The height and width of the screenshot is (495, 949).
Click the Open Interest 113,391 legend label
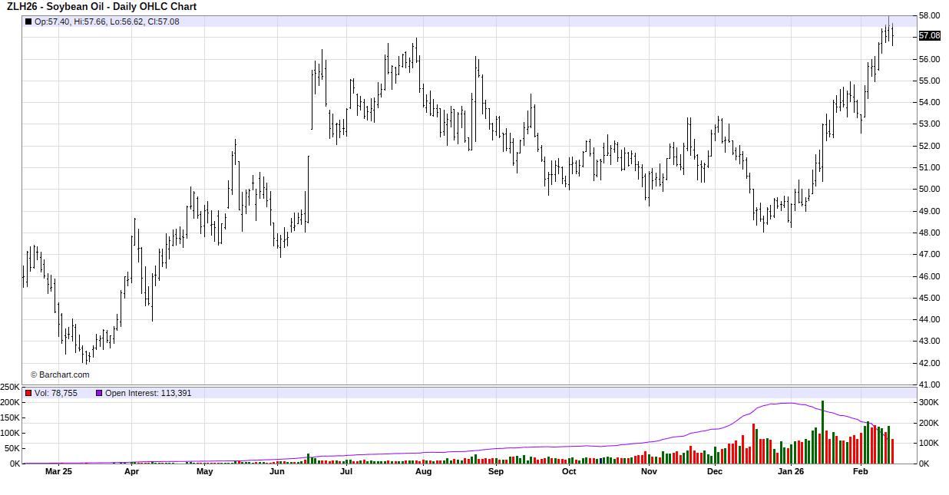click(148, 393)
